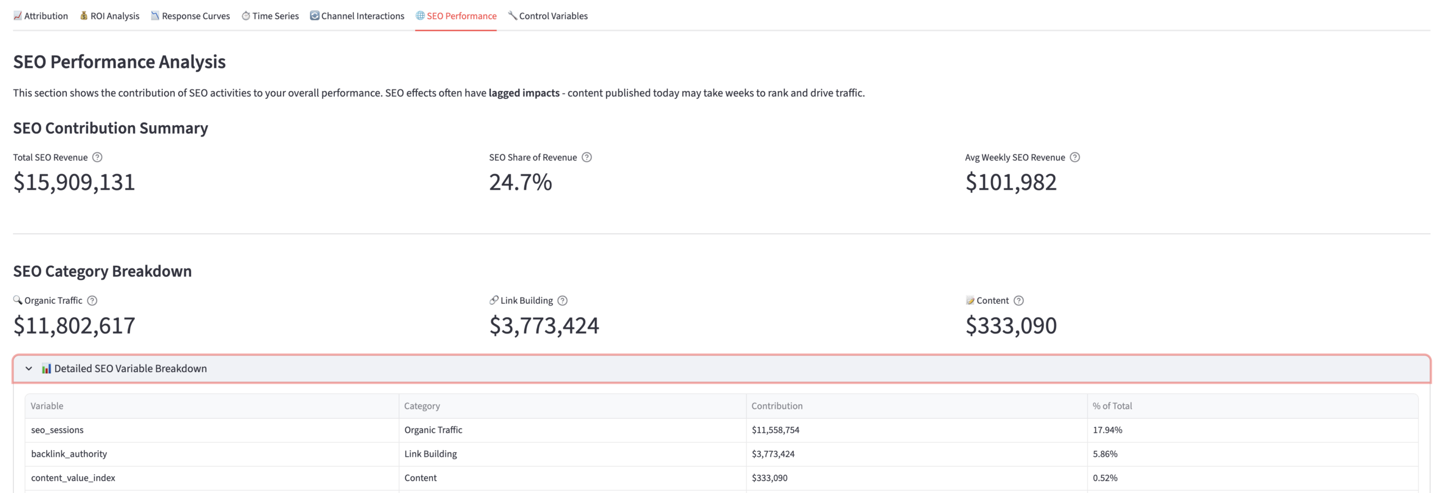Click help icon next to Avg Weekly SEO Revenue
The image size is (1438, 493).
tap(1075, 157)
